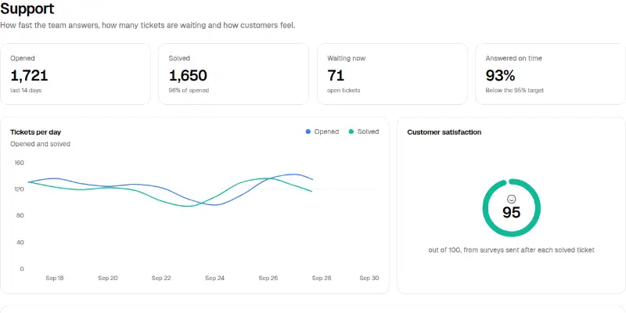Toggle the Solved series in chart legend
The width and height of the screenshot is (626, 313).
(364, 131)
